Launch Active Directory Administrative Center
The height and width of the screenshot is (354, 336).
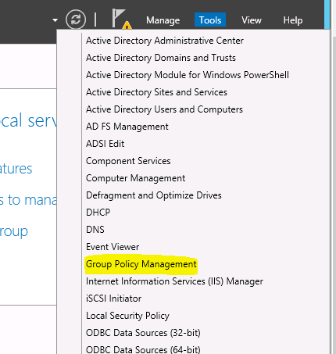pos(165,41)
